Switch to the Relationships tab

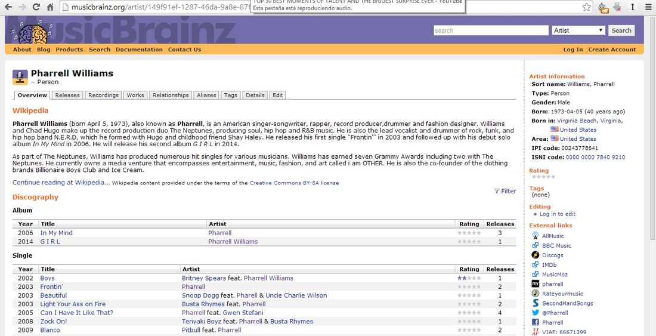pos(171,95)
